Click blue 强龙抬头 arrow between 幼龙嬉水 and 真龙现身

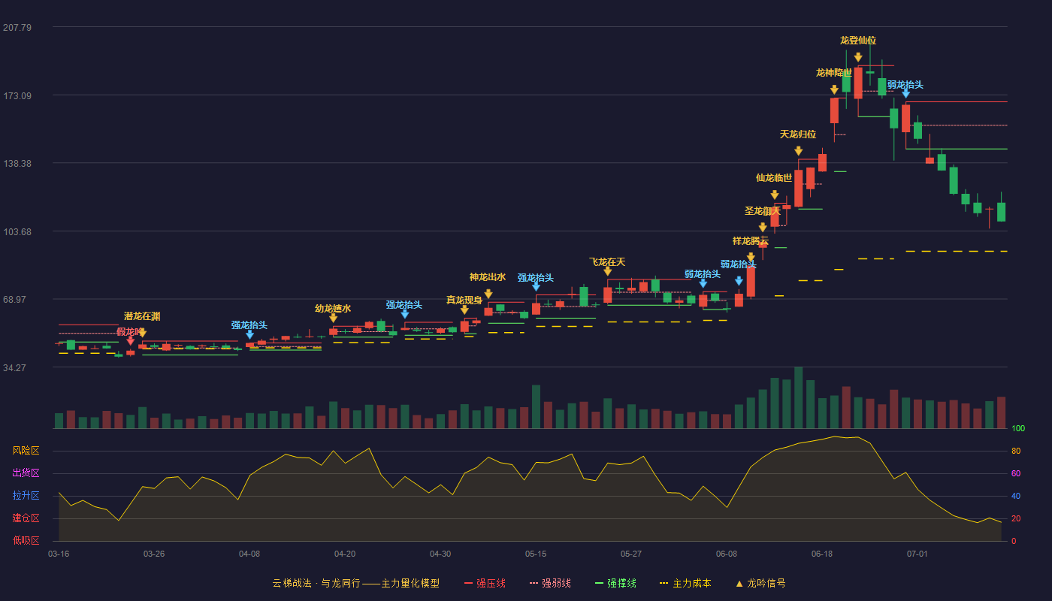coord(404,314)
